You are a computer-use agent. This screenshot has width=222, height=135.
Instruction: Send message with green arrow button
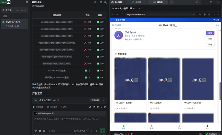click(103, 131)
